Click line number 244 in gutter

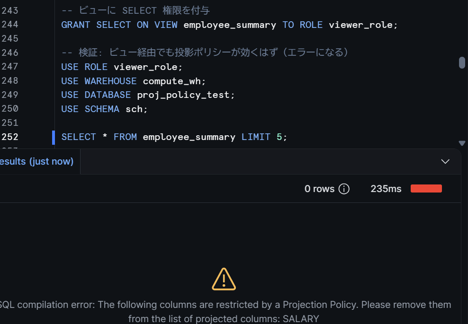(10, 25)
